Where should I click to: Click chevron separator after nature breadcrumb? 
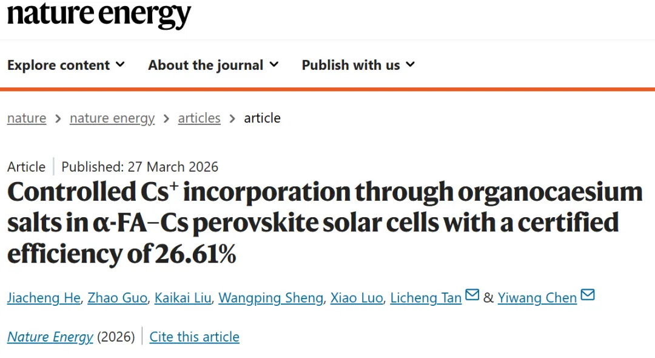pyautogui.click(x=58, y=118)
